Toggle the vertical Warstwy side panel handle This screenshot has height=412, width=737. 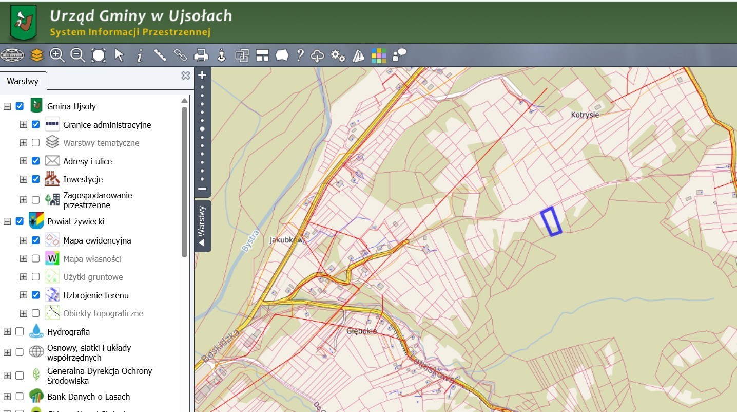(202, 226)
